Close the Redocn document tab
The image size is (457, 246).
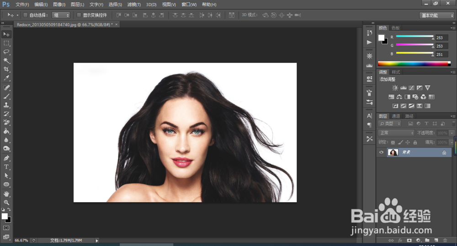[116, 25]
